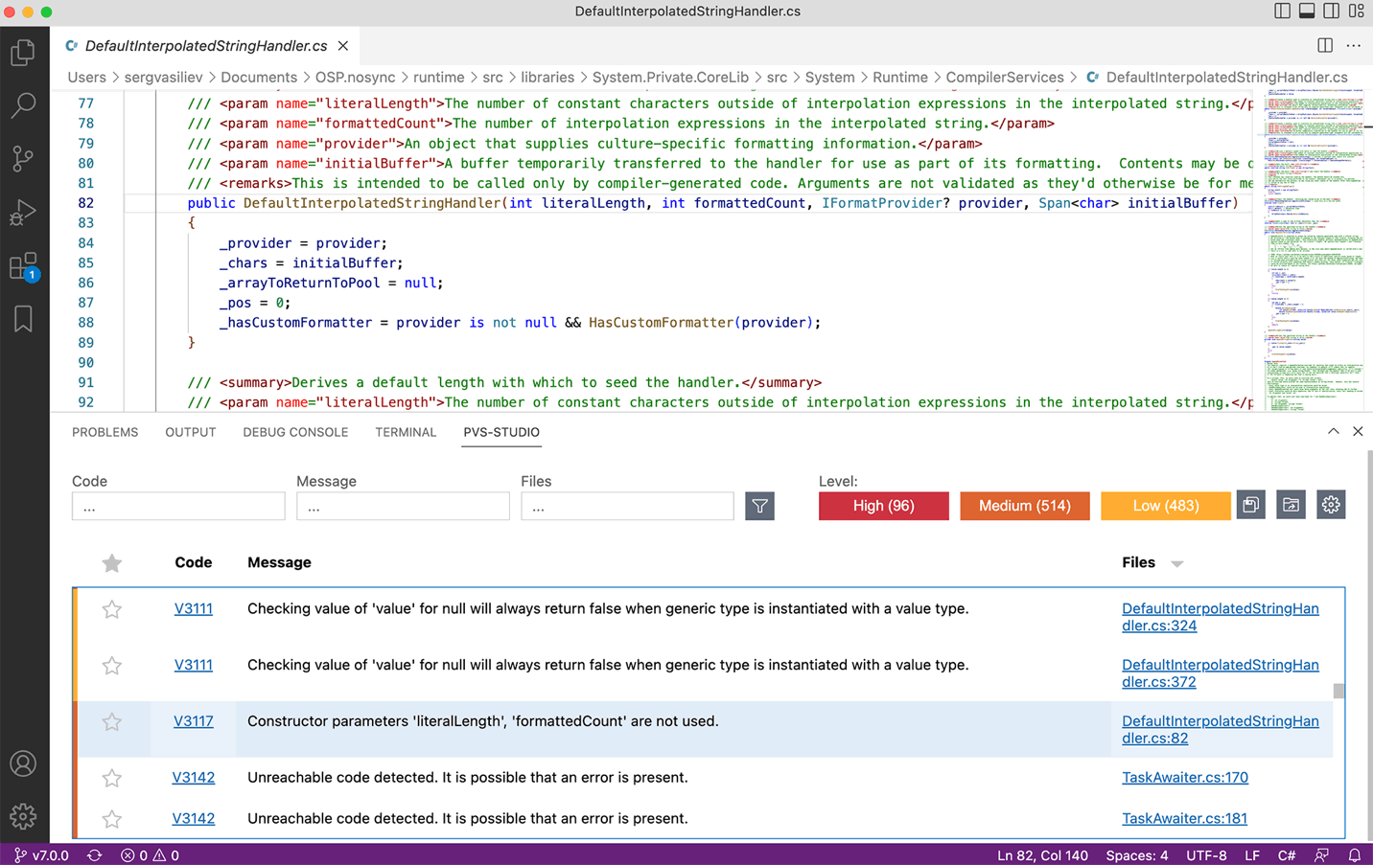This screenshot has height=865, width=1373.
Task: Click the v7.0.0 git branch indicator
Action: click(x=41, y=854)
